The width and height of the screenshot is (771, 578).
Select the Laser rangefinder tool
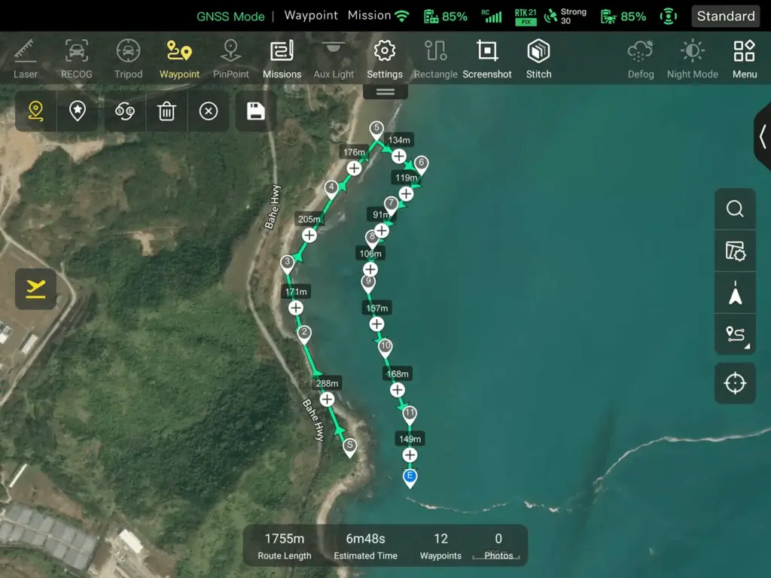26,59
